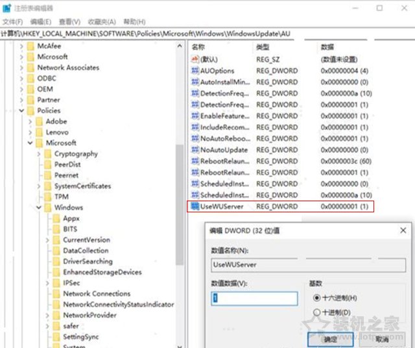Click the BITS folder icon
The width and height of the screenshot is (415, 348).
(x=56, y=229)
